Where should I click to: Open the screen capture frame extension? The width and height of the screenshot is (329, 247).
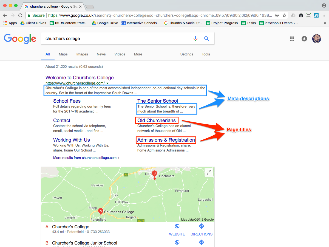[x=309, y=15]
